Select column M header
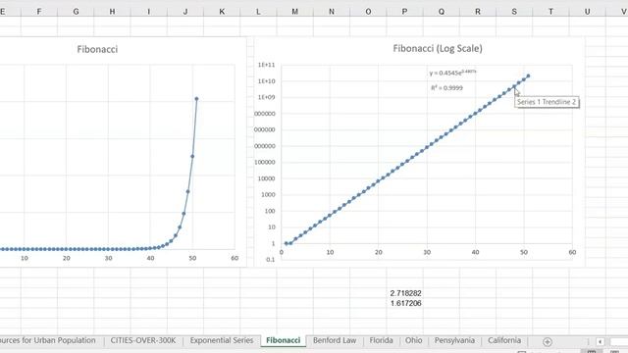Viewport: 628px width, 353px height. [x=294, y=12]
